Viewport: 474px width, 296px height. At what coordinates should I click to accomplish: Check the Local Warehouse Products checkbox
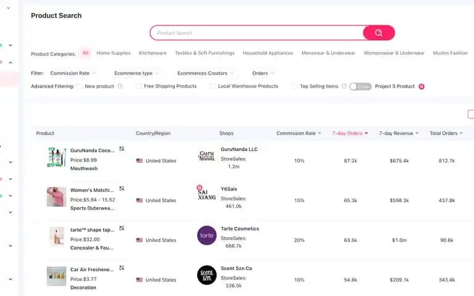212,86
